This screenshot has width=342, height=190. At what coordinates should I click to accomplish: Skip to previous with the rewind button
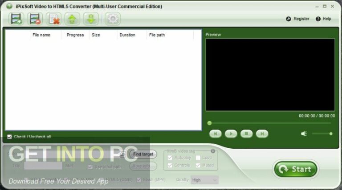point(215,134)
